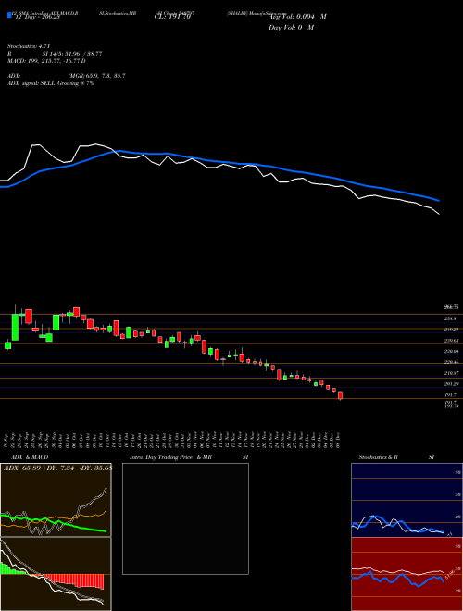Click the "Day Vol: 0 M" value

pos(291,27)
